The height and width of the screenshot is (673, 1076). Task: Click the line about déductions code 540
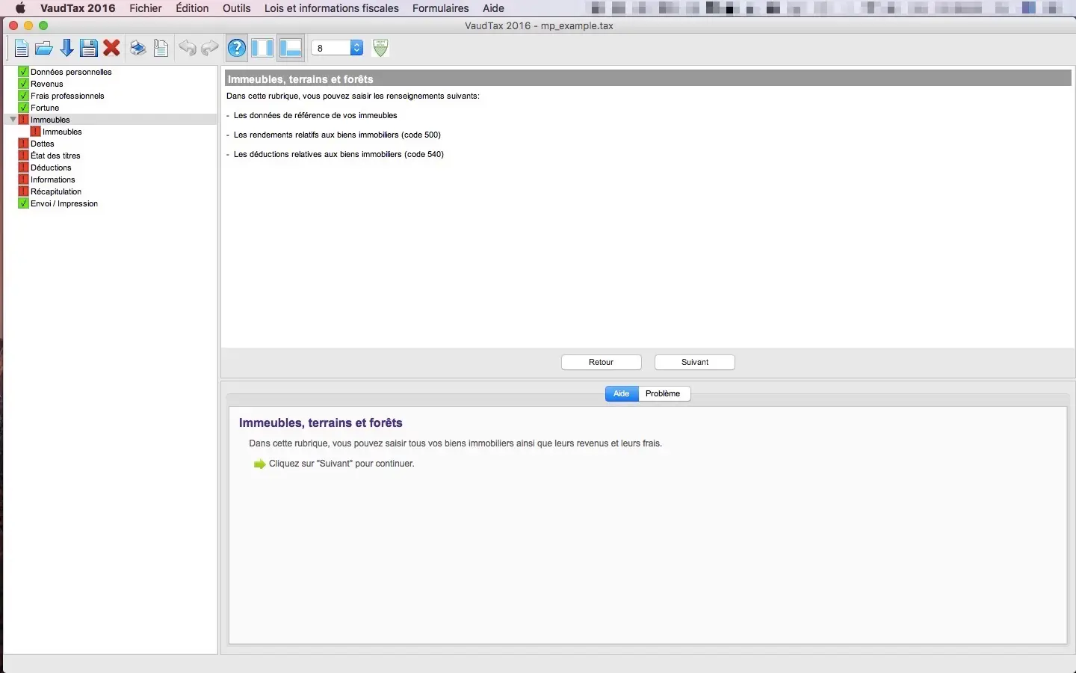pyautogui.click(x=338, y=154)
